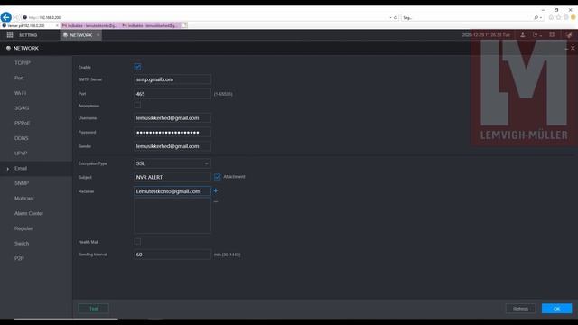This screenshot has width=578, height=325.
Task: Click the yellow smiley feedback icon
Action: [573, 17]
